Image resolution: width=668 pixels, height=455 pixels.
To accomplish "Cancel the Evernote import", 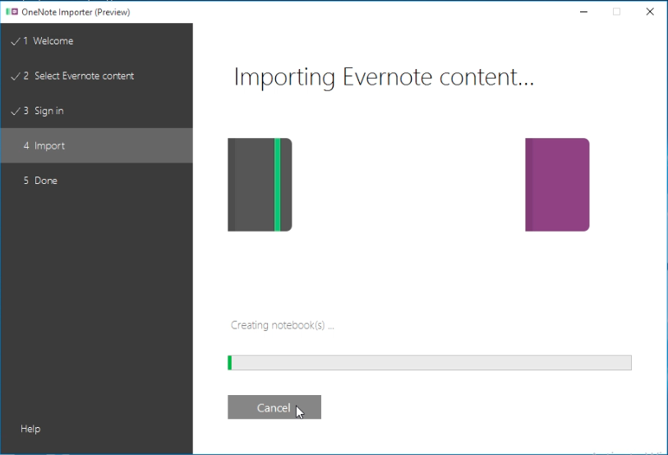I will click(274, 407).
